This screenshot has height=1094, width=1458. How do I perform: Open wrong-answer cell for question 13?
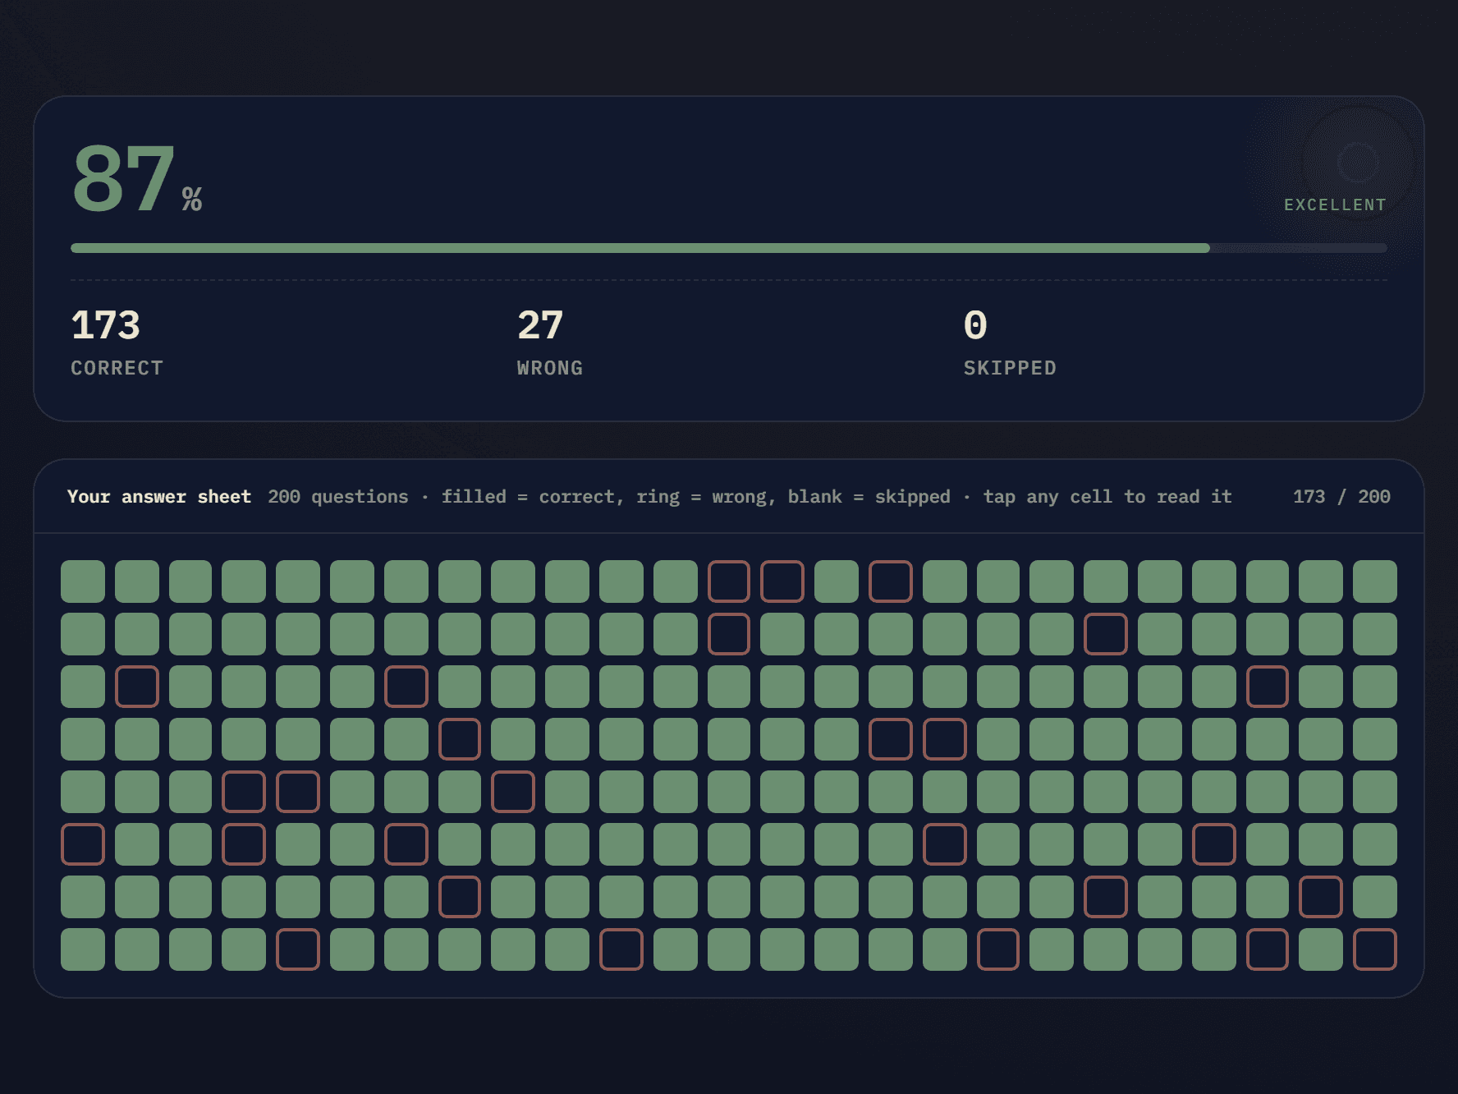[x=728, y=581]
